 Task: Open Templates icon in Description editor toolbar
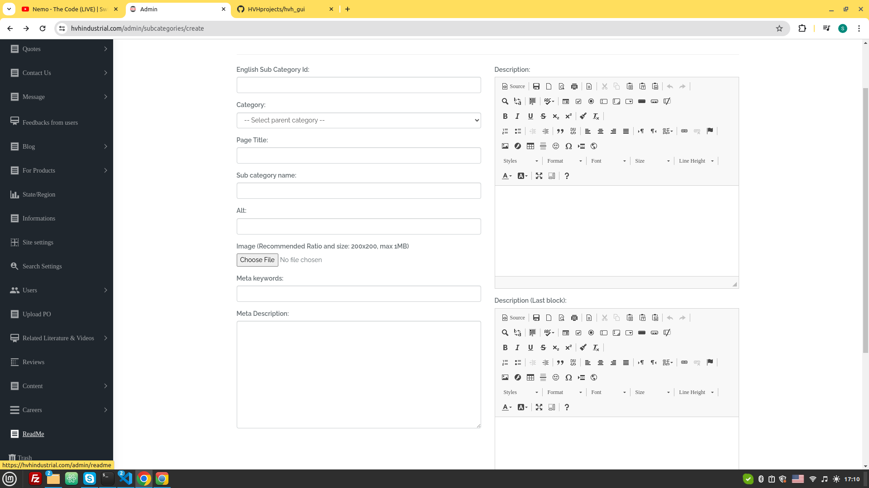click(589, 86)
